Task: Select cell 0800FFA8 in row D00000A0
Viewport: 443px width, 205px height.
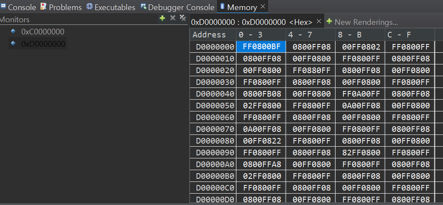Action: click(x=261, y=164)
